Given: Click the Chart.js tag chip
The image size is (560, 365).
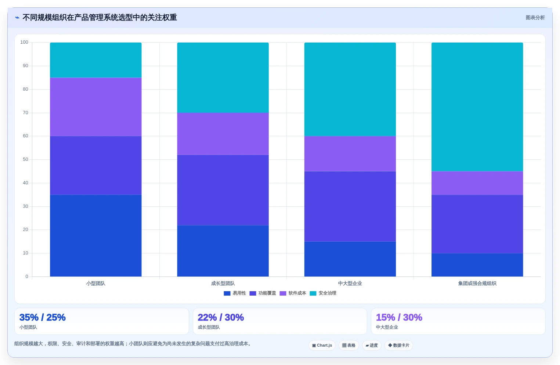Looking at the screenshot, I should 322,346.
